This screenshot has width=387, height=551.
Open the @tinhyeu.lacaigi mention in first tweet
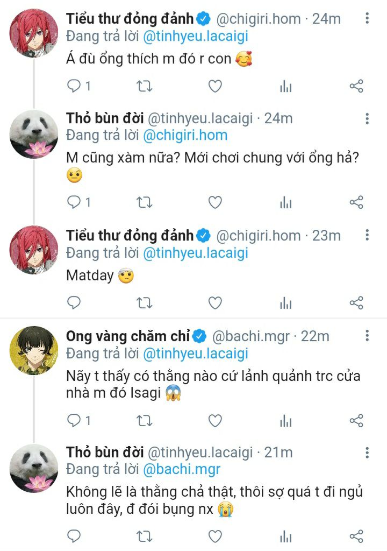click(196, 36)
